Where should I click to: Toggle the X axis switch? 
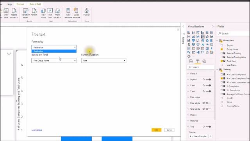click(x=208, y=85)
